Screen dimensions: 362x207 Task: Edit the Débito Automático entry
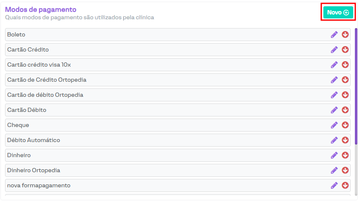tap(334, 140)
